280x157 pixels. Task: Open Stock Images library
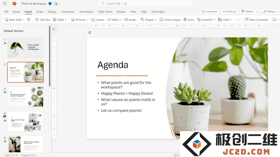pos(170,20)
